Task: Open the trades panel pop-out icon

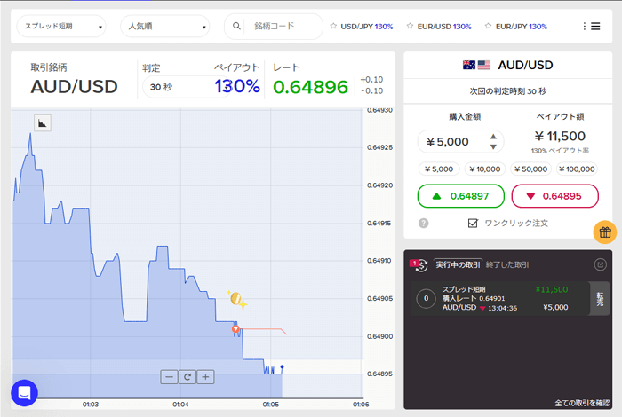Action: [600, 264]
